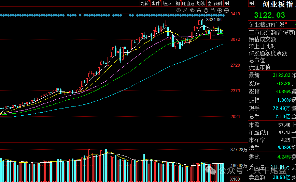The height and width of the screenshot is (182, 296).
Task: Click the 涨跌 value -12.29
Action: 284,83
